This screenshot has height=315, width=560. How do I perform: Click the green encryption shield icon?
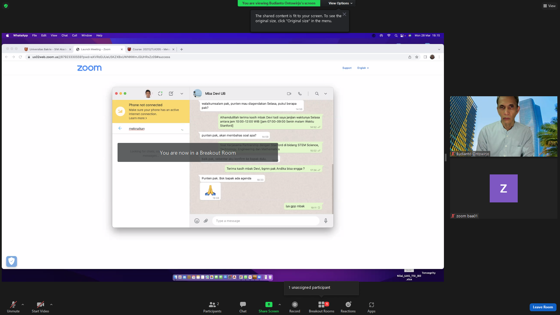(6, 6)
